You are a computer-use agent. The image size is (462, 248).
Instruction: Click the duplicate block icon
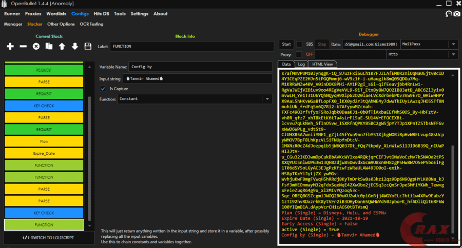[49, 47]
